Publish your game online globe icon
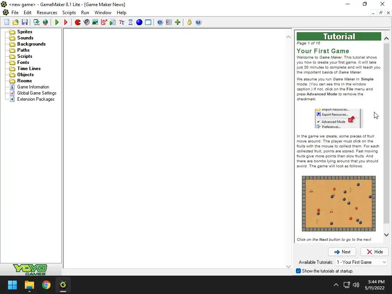 tap(45, 22)
